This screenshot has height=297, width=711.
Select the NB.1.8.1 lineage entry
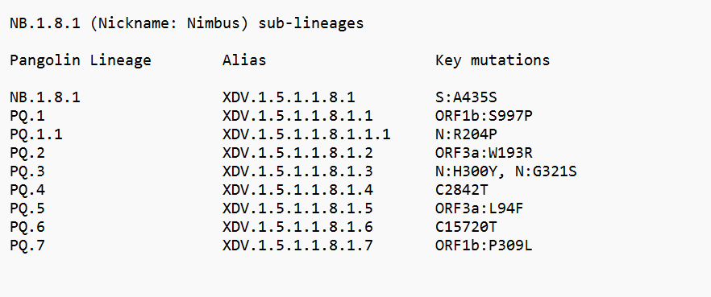pyautogui.click(x=45, y=97)
